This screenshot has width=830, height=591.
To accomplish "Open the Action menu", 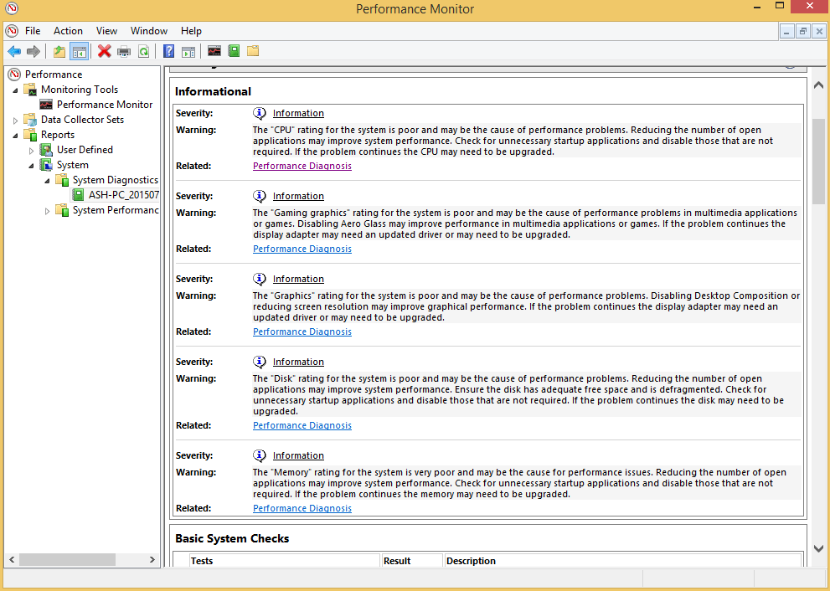I will (x=68, y=31).
